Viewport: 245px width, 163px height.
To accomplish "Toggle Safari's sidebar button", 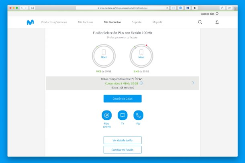I will click(33, 8).
